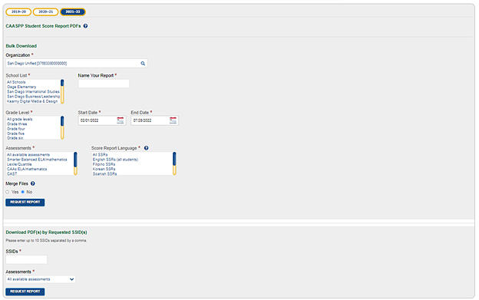Open the End Date calendar picker
The image size is (479, 300).
point(173,120)
